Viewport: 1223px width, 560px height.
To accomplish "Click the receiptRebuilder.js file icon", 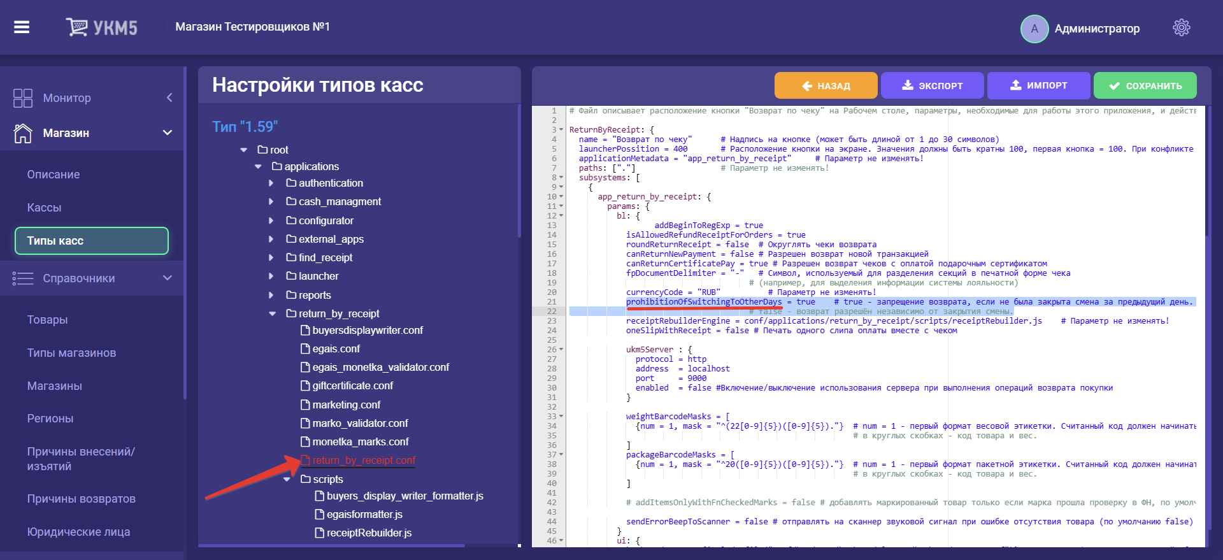I will coord(320,533).
